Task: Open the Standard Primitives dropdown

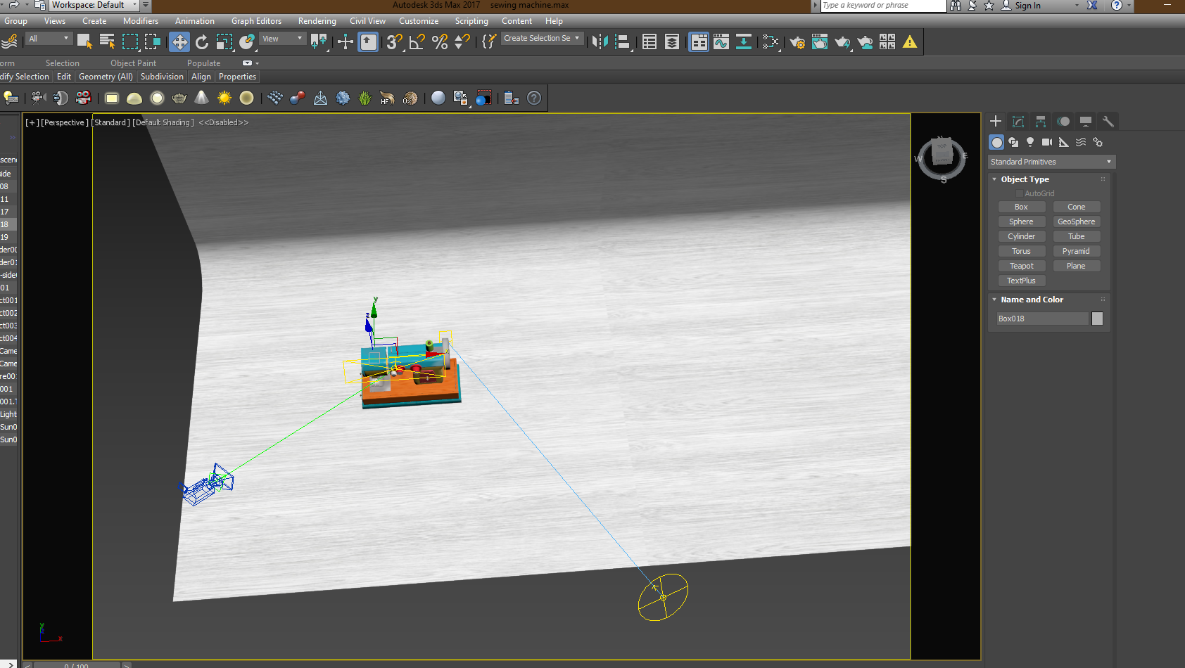Action: 1051,162
